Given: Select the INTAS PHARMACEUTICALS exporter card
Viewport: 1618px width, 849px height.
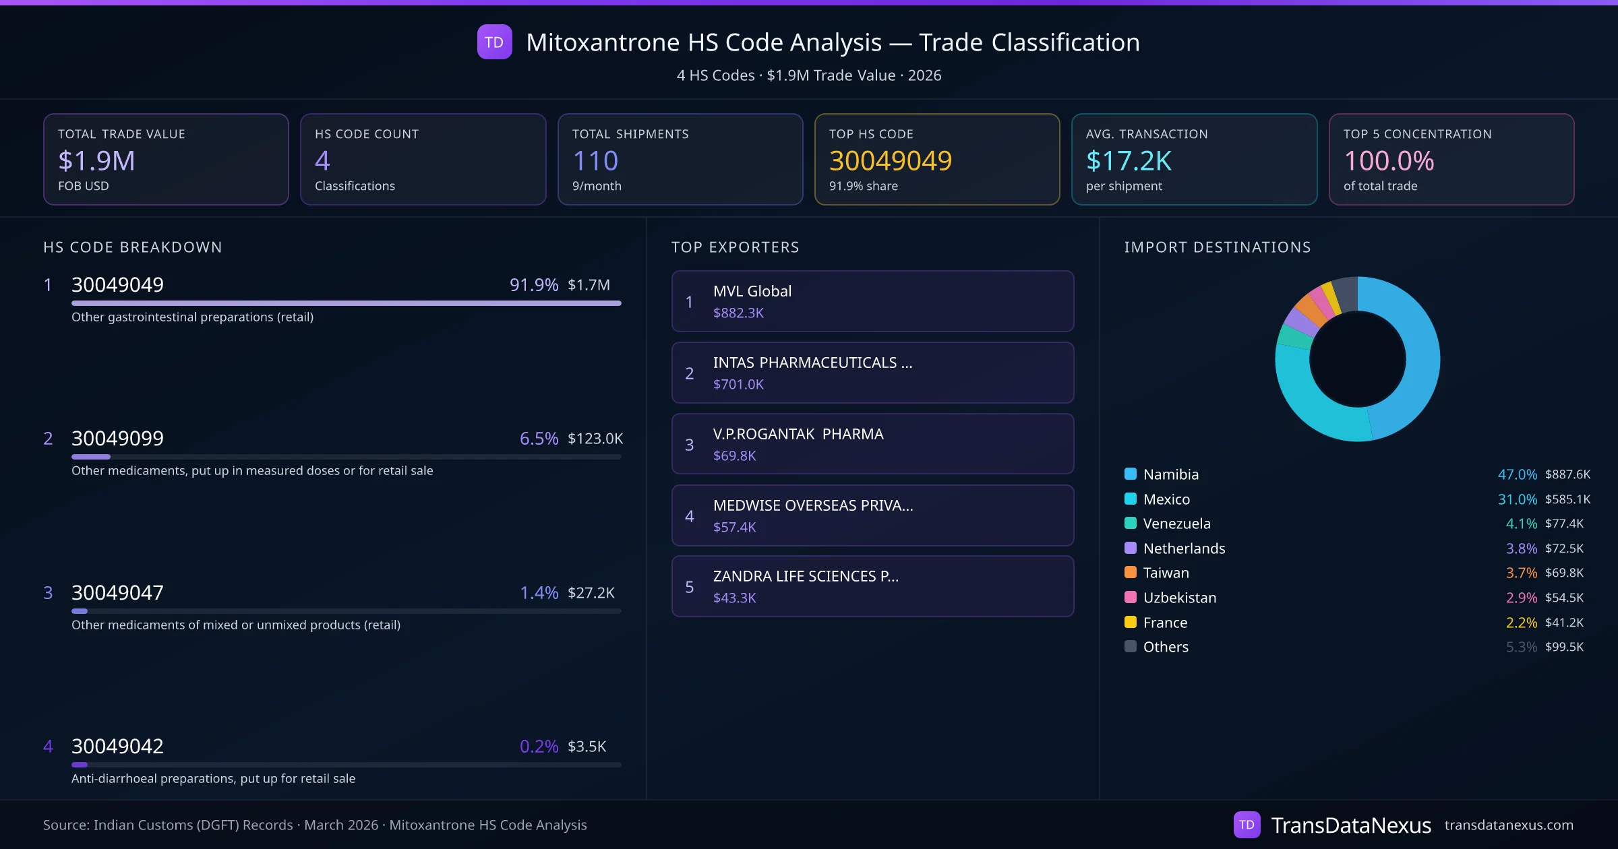Looking at the screenshot, I should 872,373.
